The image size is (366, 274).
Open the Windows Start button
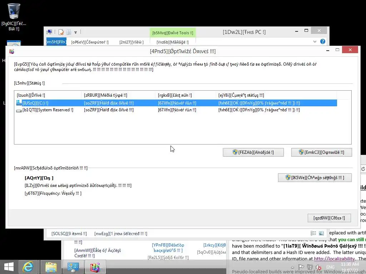tap(9, 267)
